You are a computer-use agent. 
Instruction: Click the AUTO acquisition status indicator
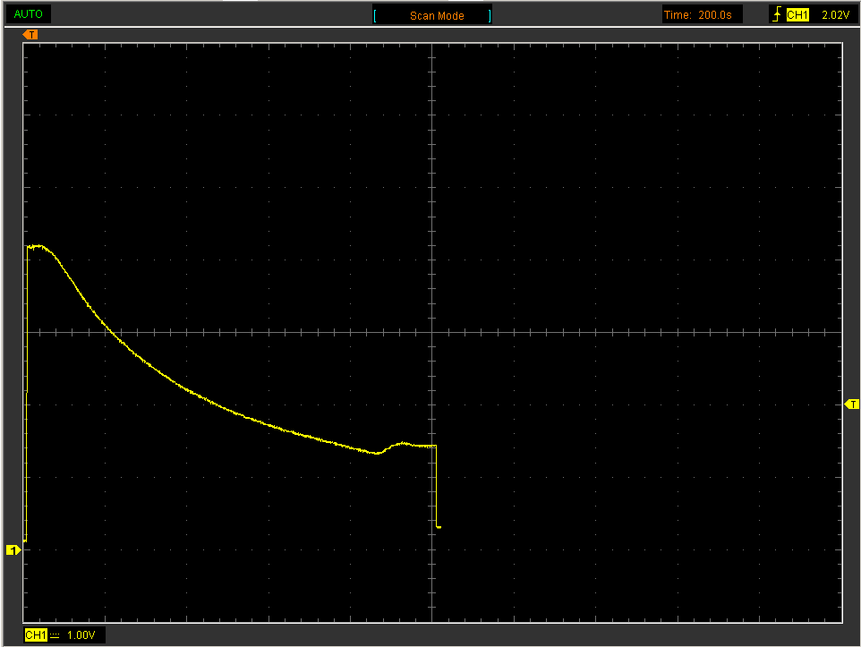[x=28, y=14]
